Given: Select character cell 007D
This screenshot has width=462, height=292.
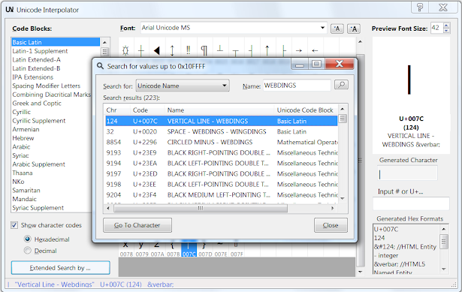Looking at the screenshot, I should click(x=204, y=249).
